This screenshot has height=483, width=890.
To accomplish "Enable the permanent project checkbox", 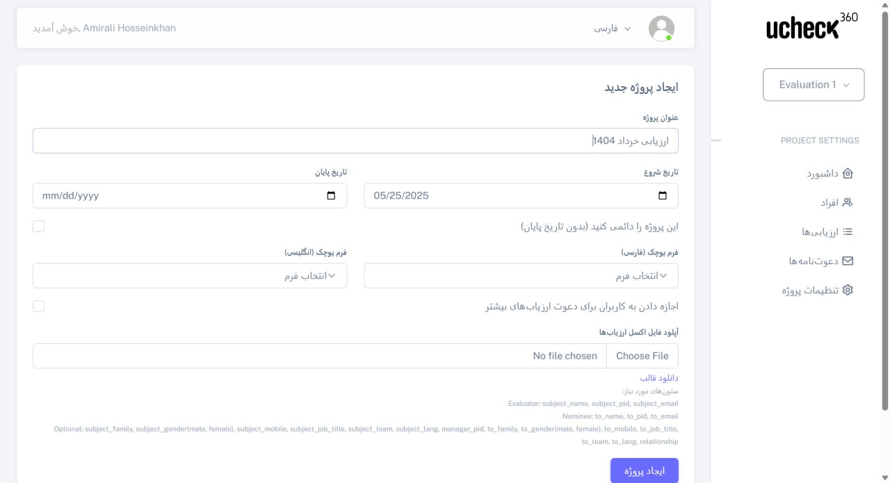I will [x=38, y=227].
